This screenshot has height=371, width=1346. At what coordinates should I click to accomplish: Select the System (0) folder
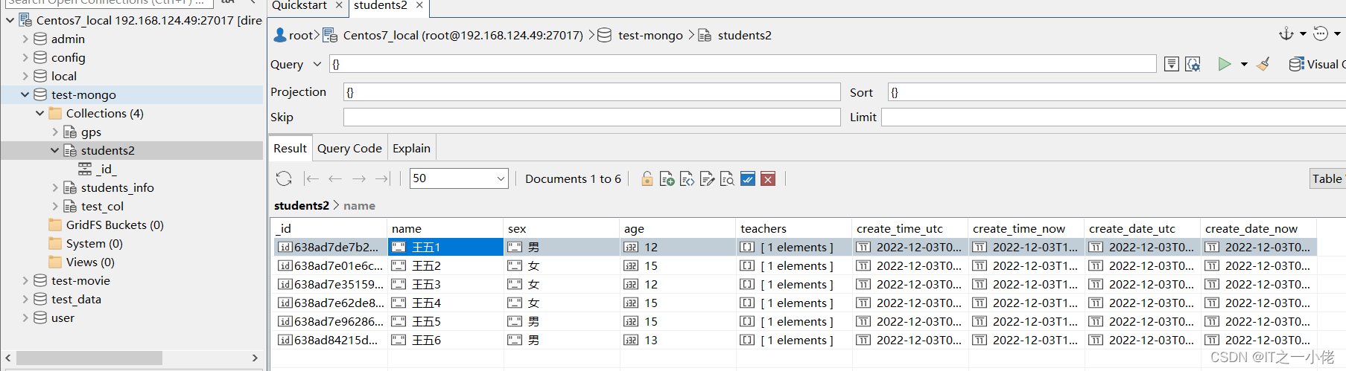coord(86,243)
